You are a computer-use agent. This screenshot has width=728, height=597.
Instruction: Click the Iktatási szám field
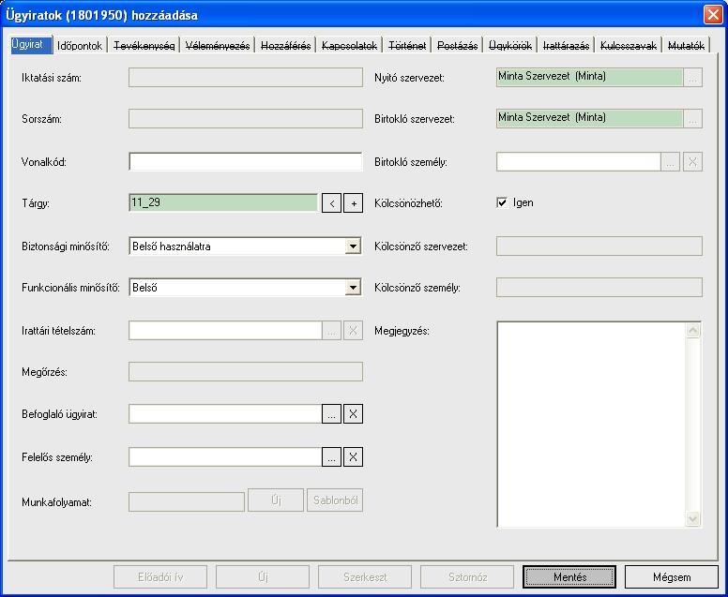246,78
